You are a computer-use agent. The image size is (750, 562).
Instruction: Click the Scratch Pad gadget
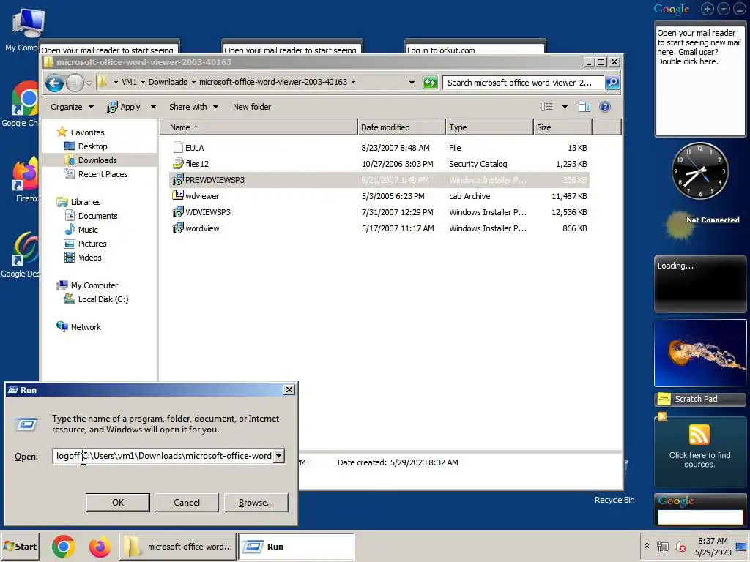click(699, 399)
